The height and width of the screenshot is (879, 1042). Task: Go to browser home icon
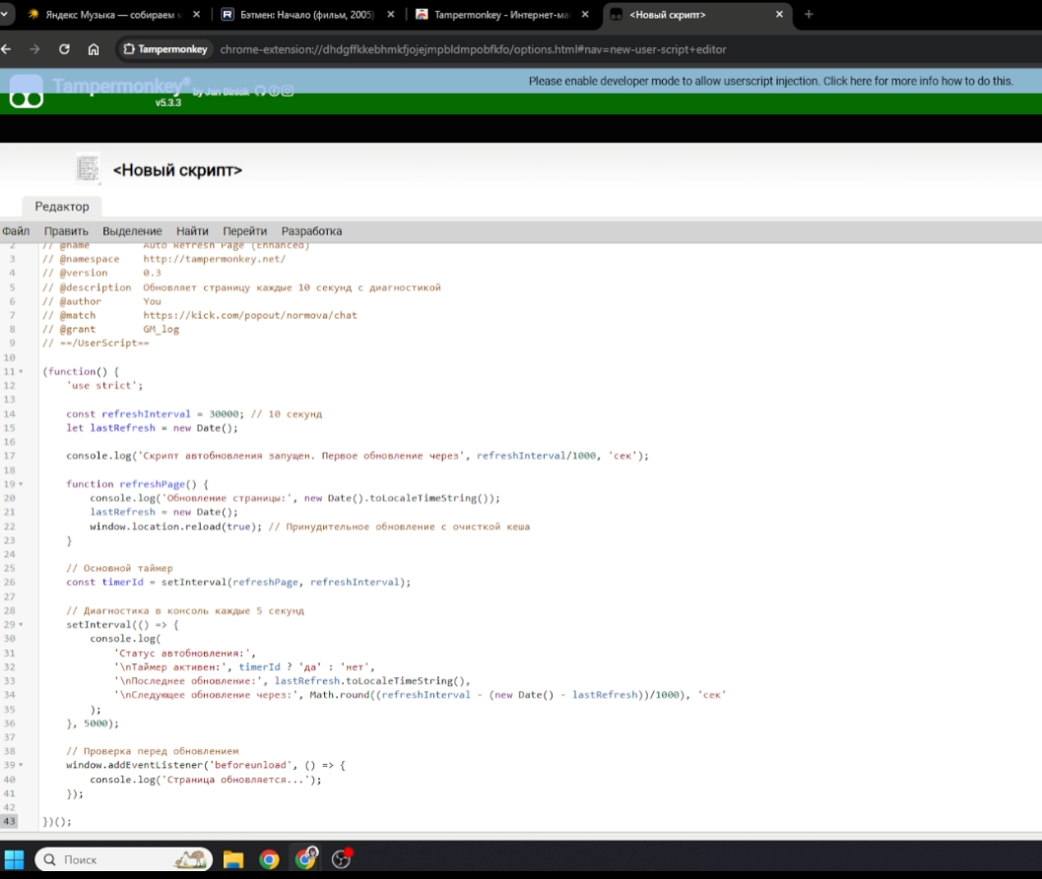[94, 49]
